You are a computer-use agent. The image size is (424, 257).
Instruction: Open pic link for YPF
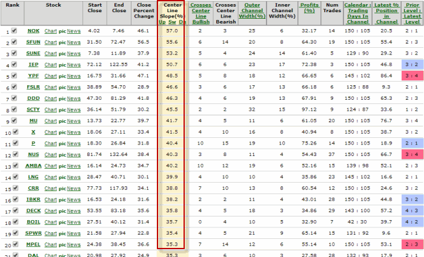coord(62,76)
